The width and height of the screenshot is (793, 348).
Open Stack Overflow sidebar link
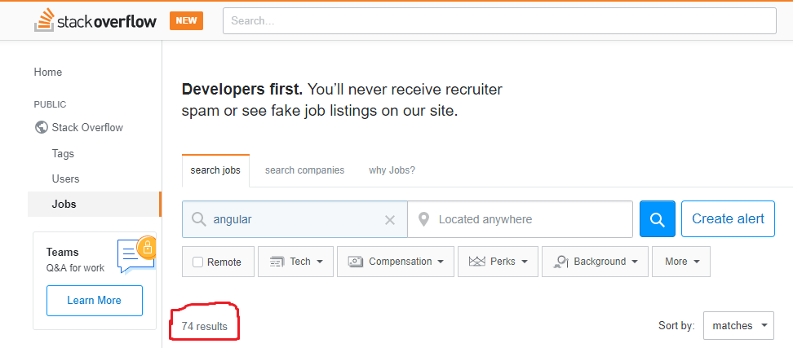pos(87,127)
